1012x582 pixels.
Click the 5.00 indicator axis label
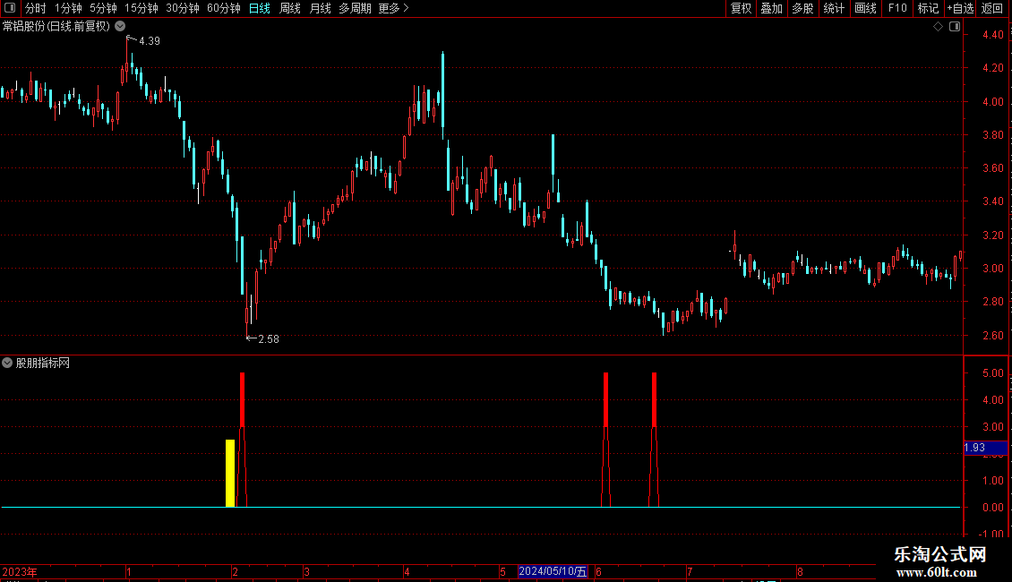click(992, 373)
